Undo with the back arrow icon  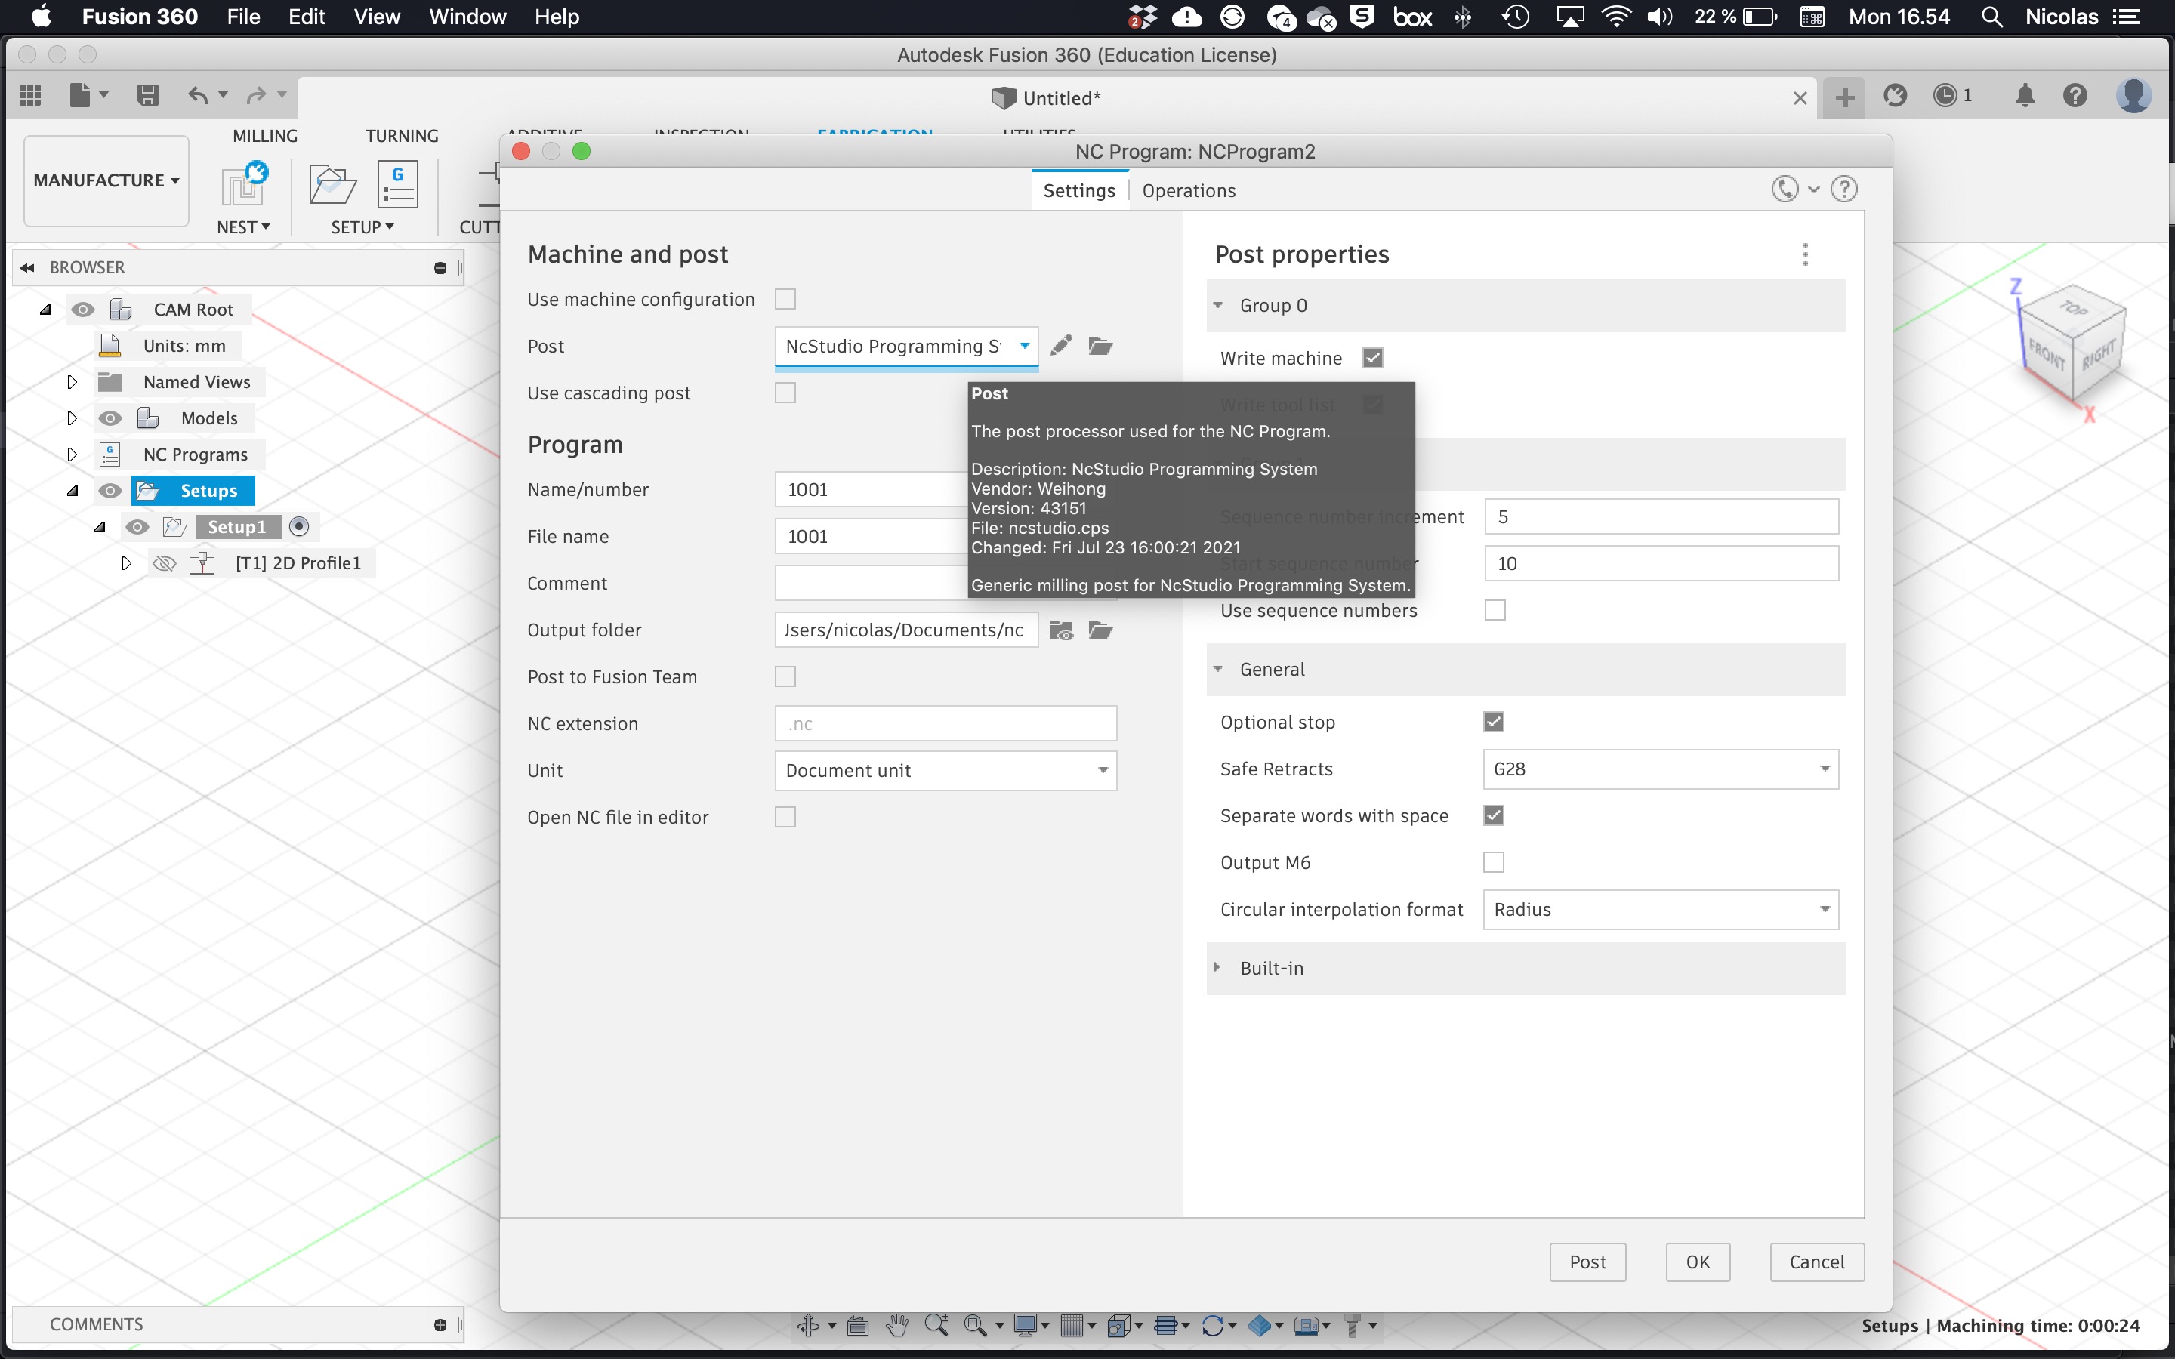pos(198,95)
